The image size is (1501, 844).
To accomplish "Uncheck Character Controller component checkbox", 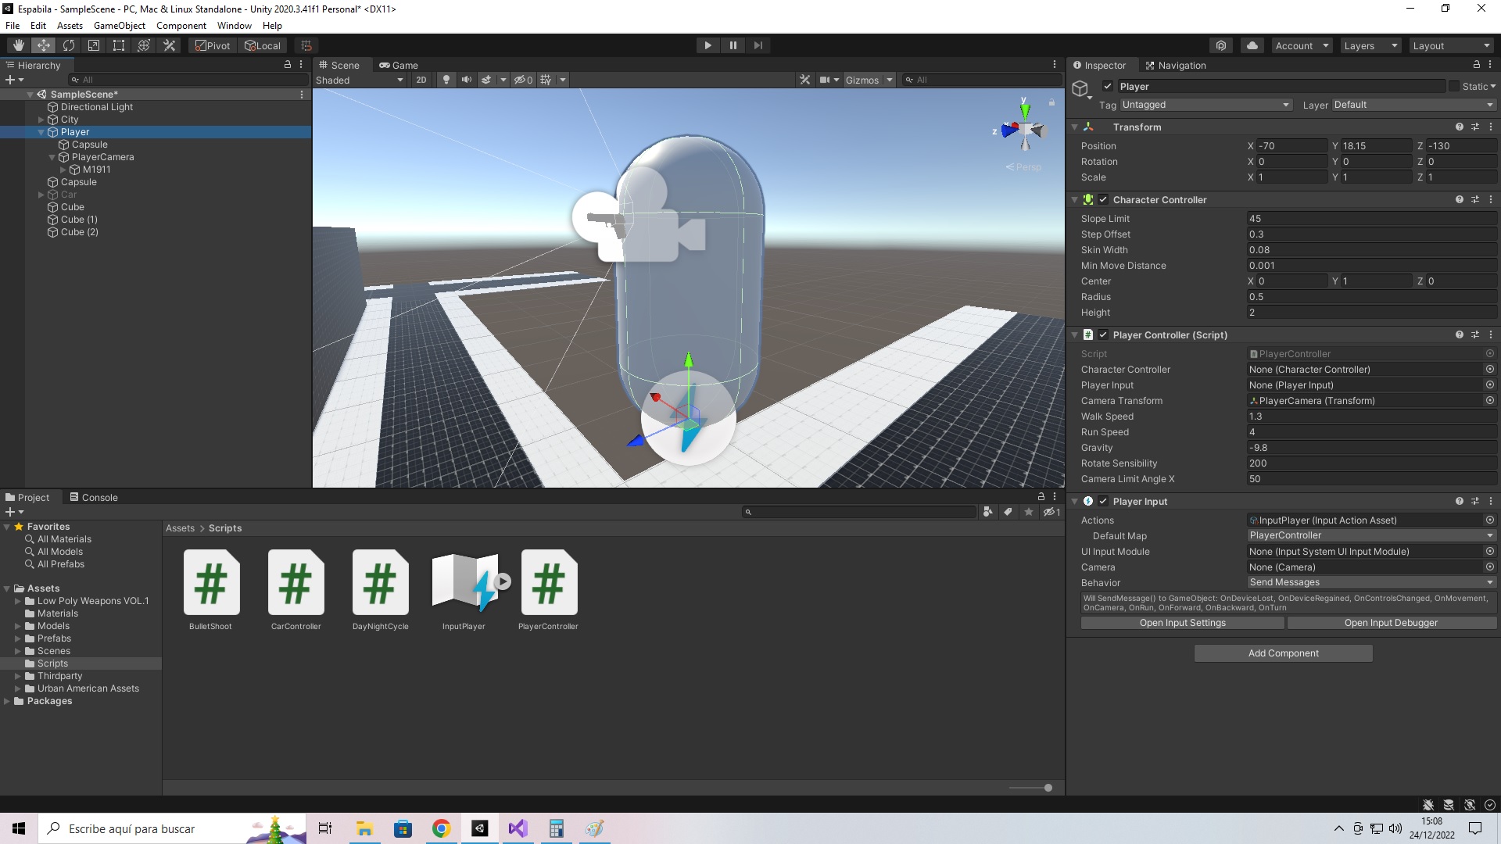I will [1103, 200].
